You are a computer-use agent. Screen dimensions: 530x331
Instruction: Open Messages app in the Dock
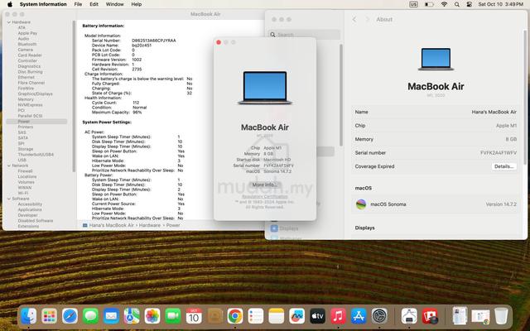pyautogui.click(x=90, y=316)
